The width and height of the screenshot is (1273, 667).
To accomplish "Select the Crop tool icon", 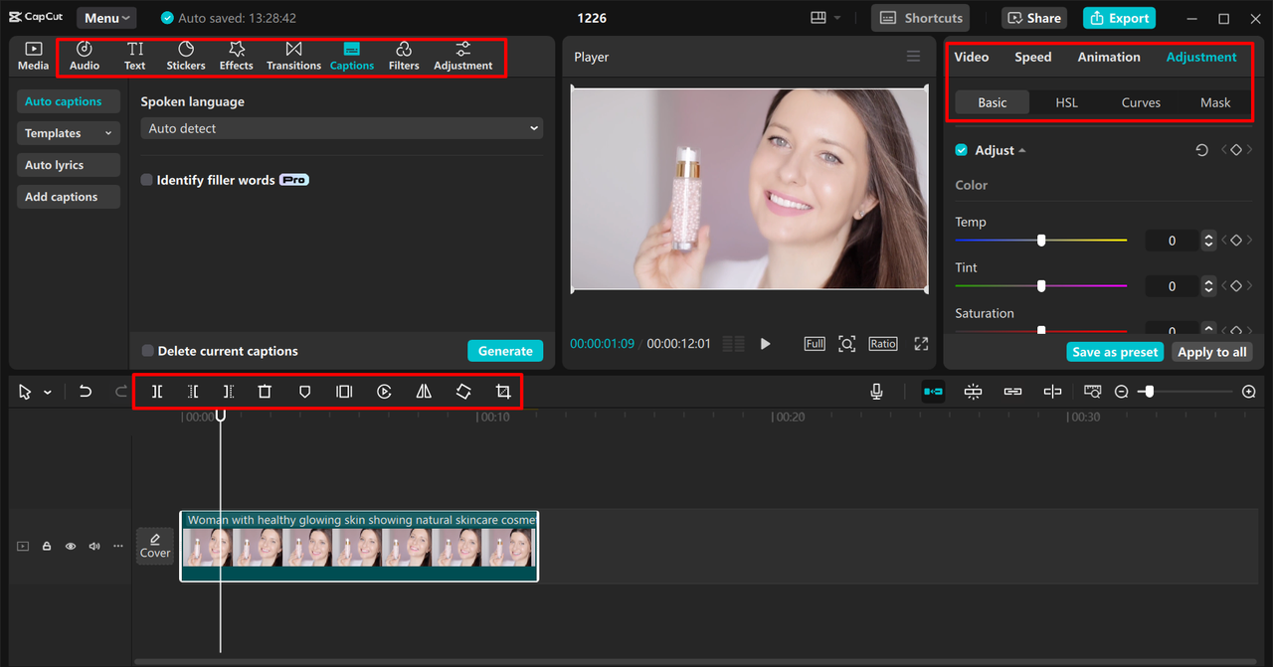I will [503, 392].
